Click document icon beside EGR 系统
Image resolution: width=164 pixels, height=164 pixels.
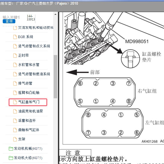[15, 37]
